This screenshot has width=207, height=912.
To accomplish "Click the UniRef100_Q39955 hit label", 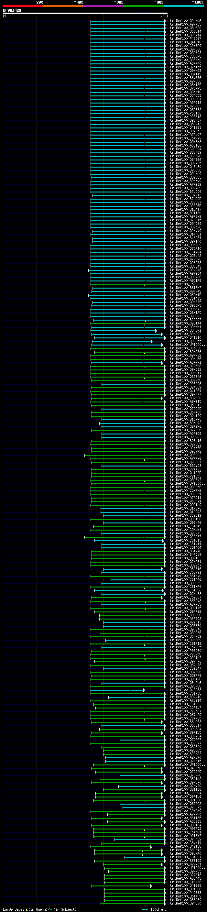I will (185, 341).
